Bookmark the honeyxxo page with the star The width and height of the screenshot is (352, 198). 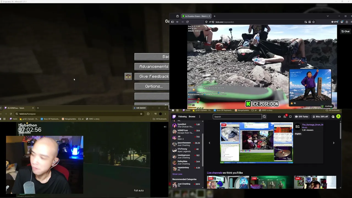[x=141, y=114]
